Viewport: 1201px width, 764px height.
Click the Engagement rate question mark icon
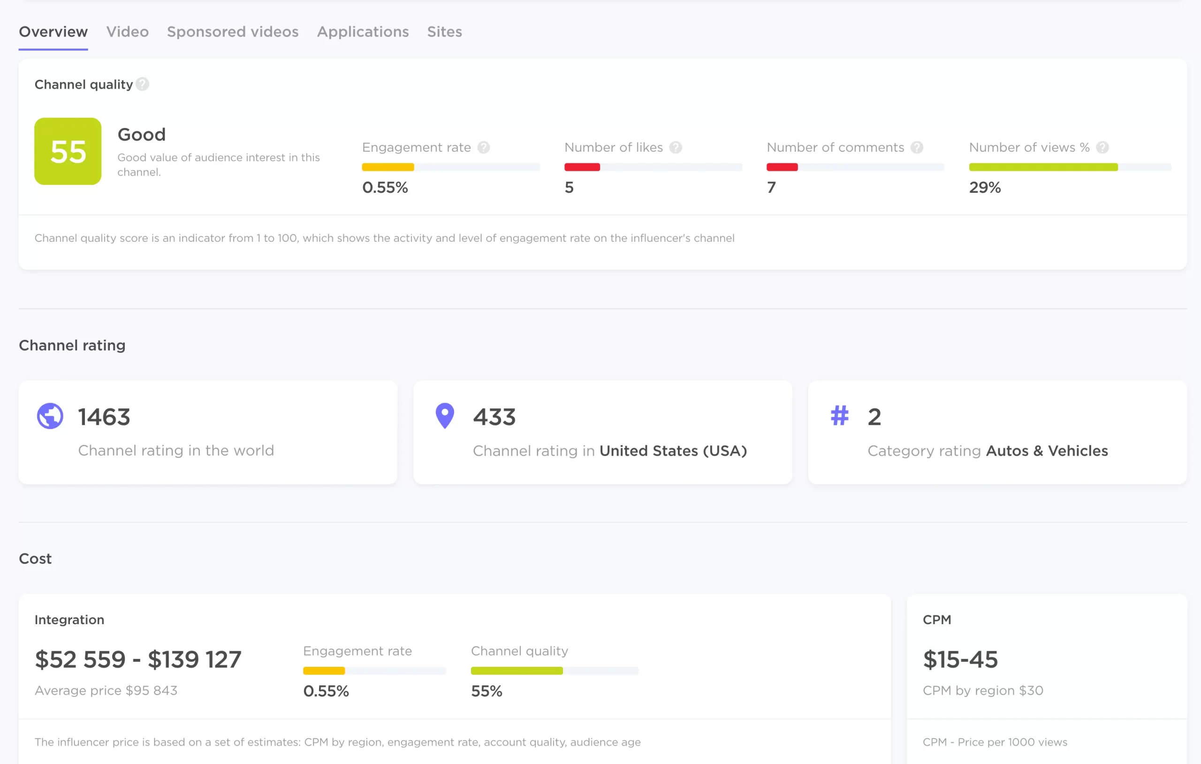pos(483,148)
